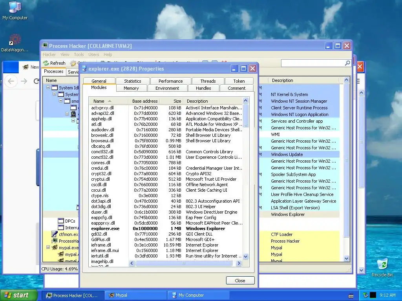Click the forward arrow in Mypal browser
This screenshot has height=301, width=402.
coord(24,81)
